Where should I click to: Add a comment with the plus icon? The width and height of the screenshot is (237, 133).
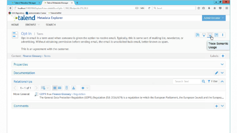[x=216, y=106]
